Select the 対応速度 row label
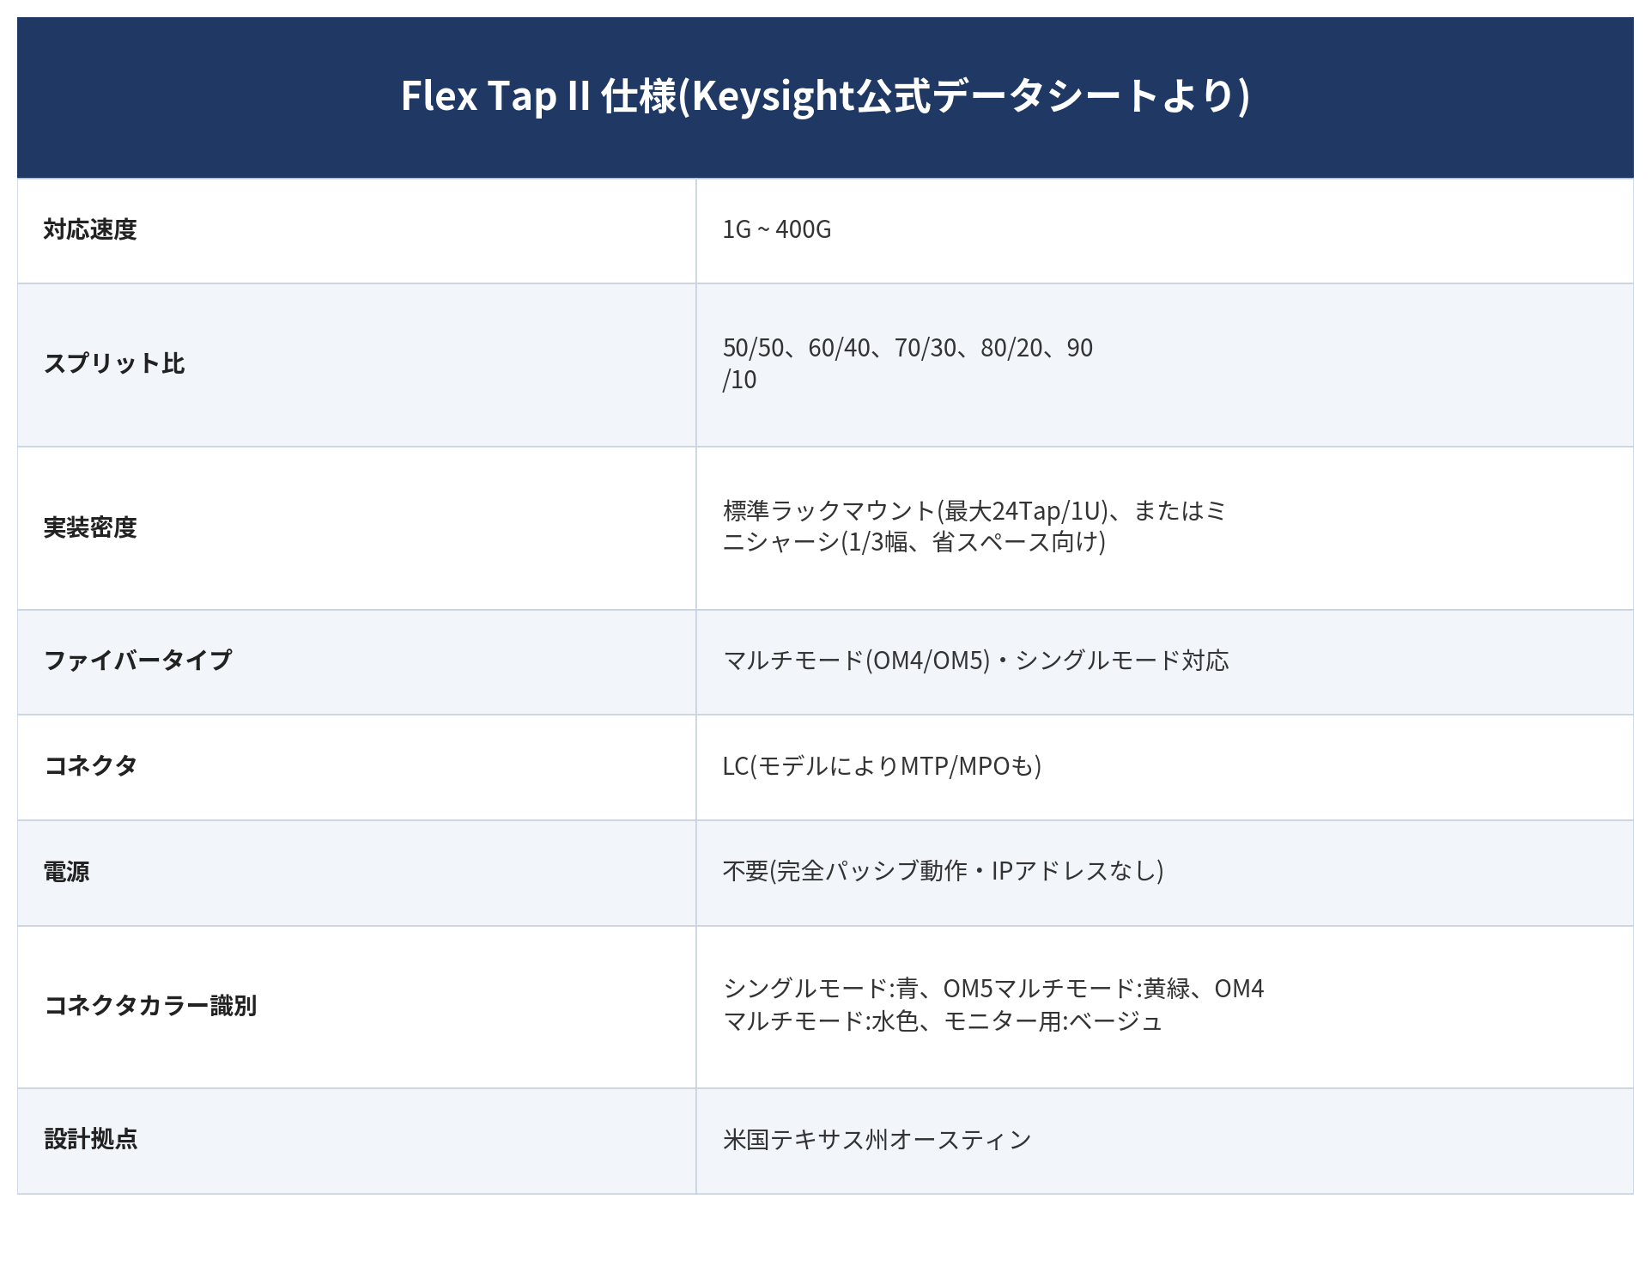Image resolution: width=1651 pixels, height=1279 pixels. (90, 229)
